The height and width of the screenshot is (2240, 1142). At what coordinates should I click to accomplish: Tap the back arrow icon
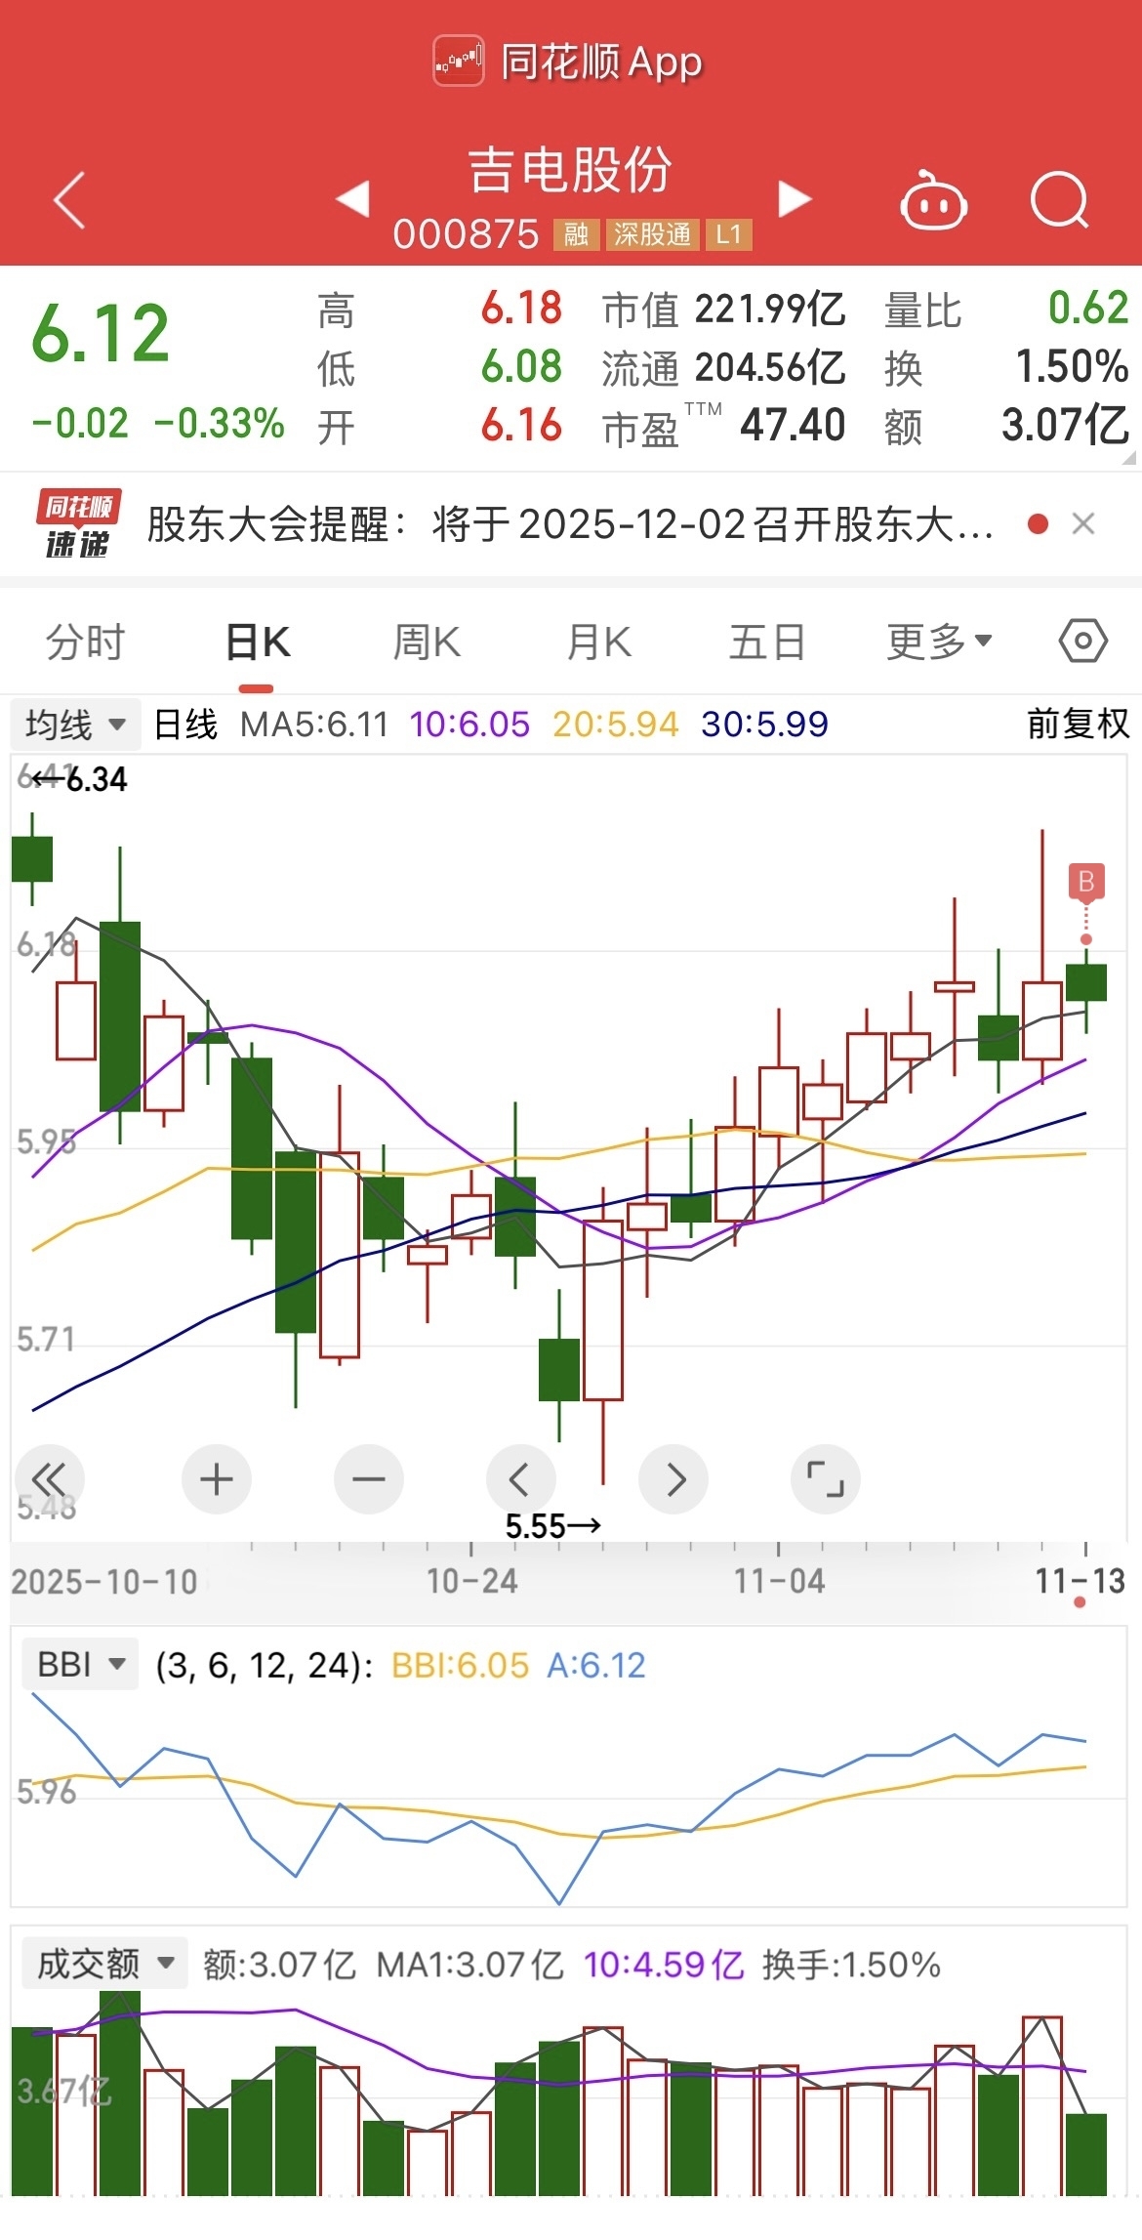coord(69,200)
